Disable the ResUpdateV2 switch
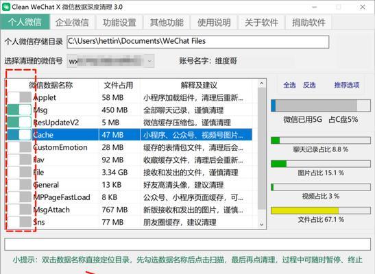This screenshot has width=375, height=274. coord(19,123)
